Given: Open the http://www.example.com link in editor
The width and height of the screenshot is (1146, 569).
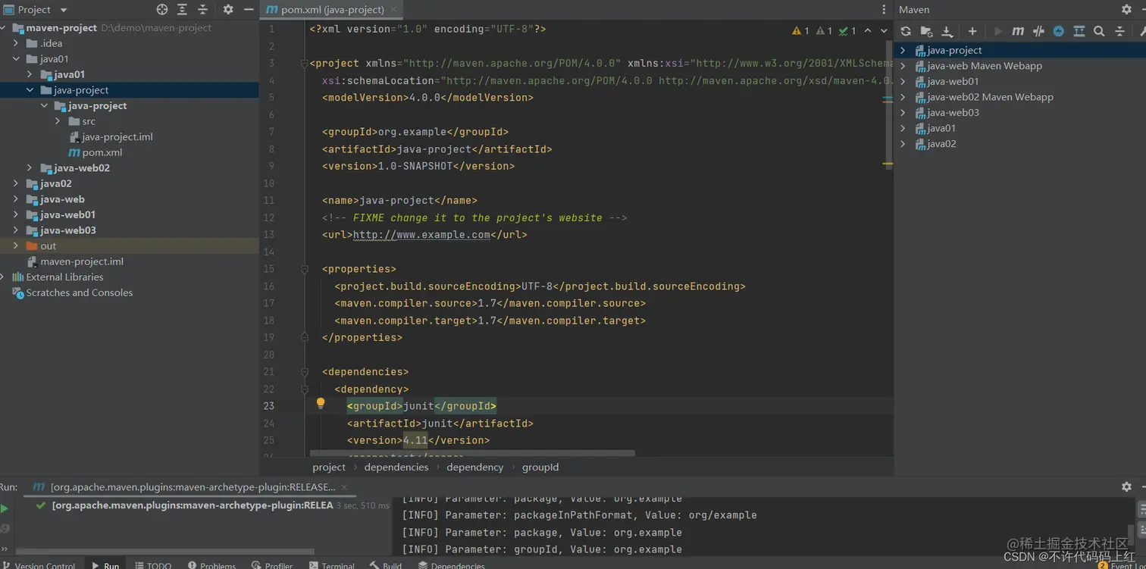Looking at the screenshot, I should [x=421, y=235].
